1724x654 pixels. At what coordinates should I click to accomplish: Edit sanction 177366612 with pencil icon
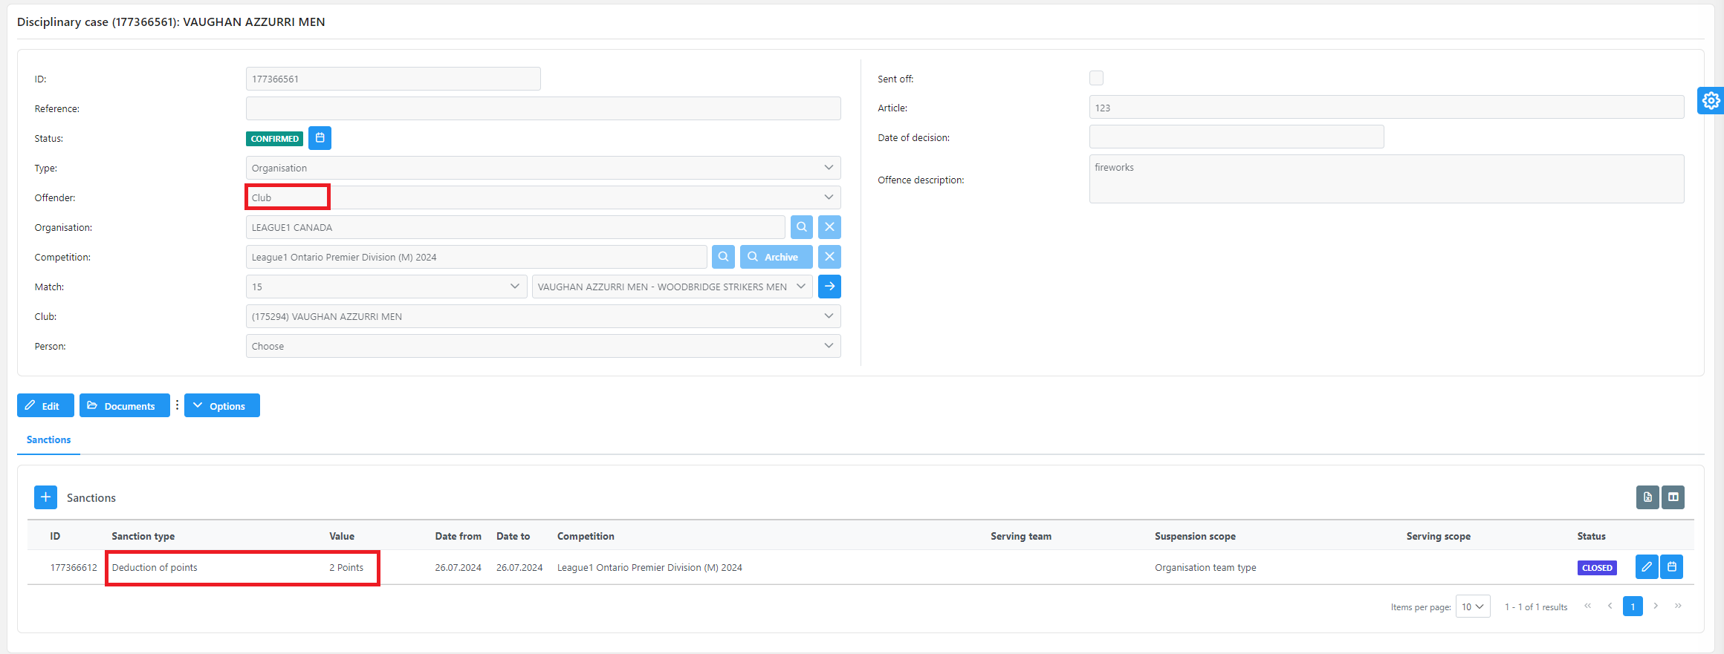(x=1646, y=567)
